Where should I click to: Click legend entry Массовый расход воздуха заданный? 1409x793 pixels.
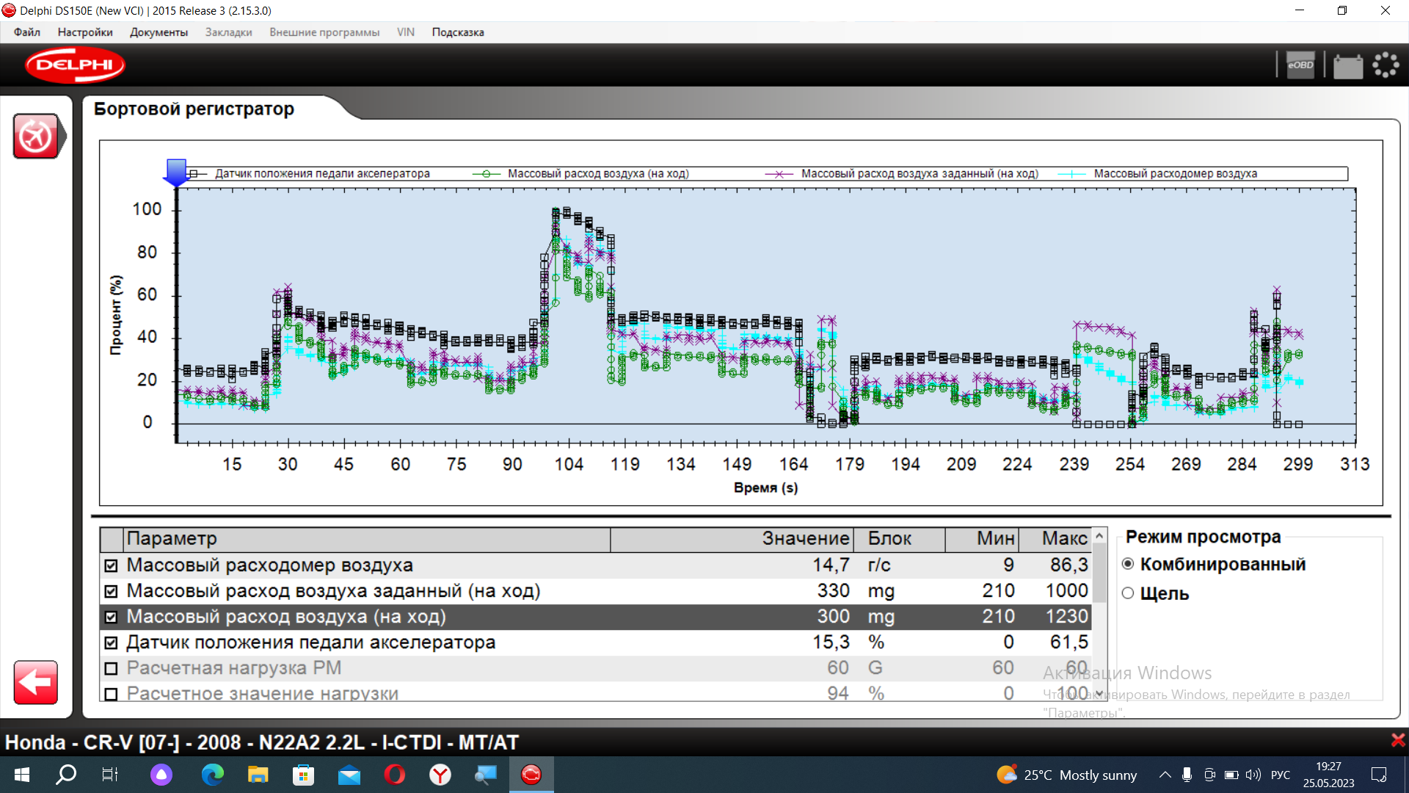pyautogui.click(x=920, y=174)
